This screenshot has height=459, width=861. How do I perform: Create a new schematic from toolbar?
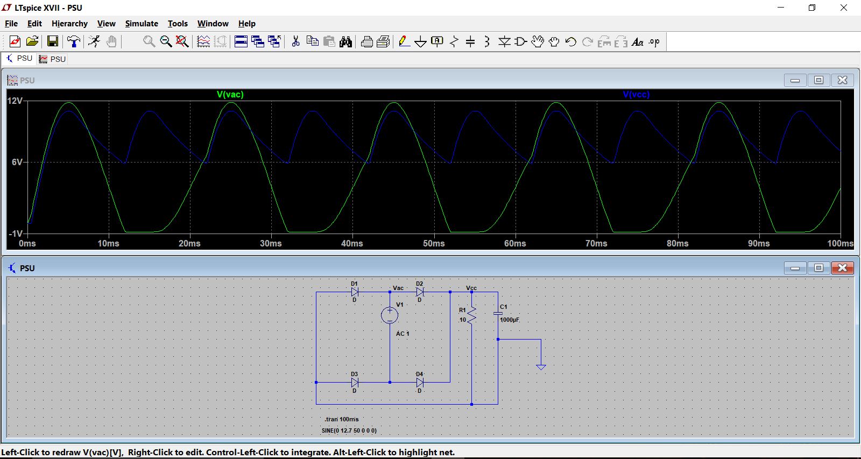pyautogui.click(x=15, y=41)
